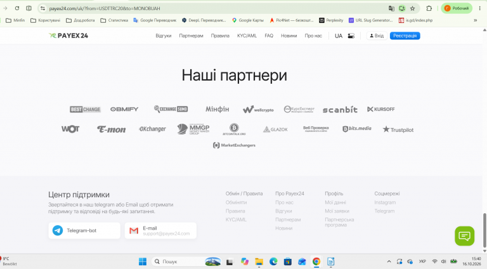Open the MarketExchangers partner logo
This screenshot has height=269, width=487.
[x=234, y=145]
